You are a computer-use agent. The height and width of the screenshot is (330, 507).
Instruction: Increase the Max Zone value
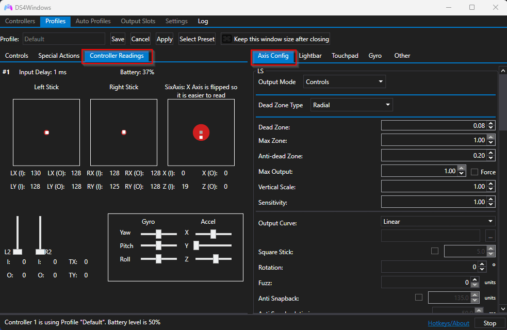tap(491, 138)
